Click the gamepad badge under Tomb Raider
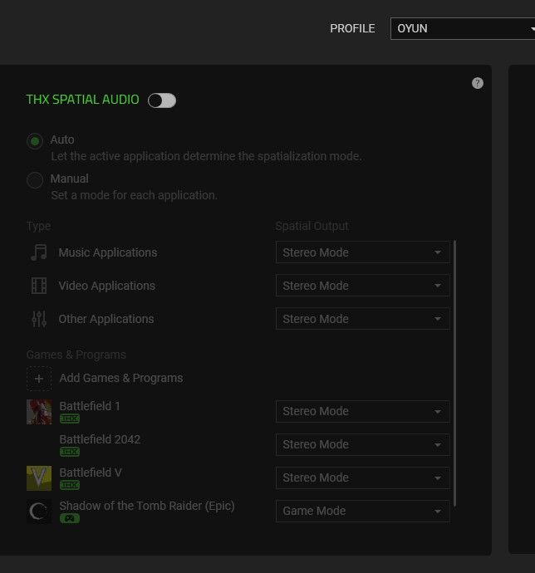Image resolution: width=535 pixels, height=573 pixels. click(70, 518)
